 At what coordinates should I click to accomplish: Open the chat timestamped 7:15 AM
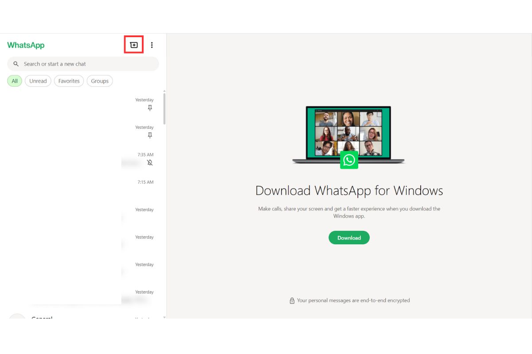coord(83,186)
